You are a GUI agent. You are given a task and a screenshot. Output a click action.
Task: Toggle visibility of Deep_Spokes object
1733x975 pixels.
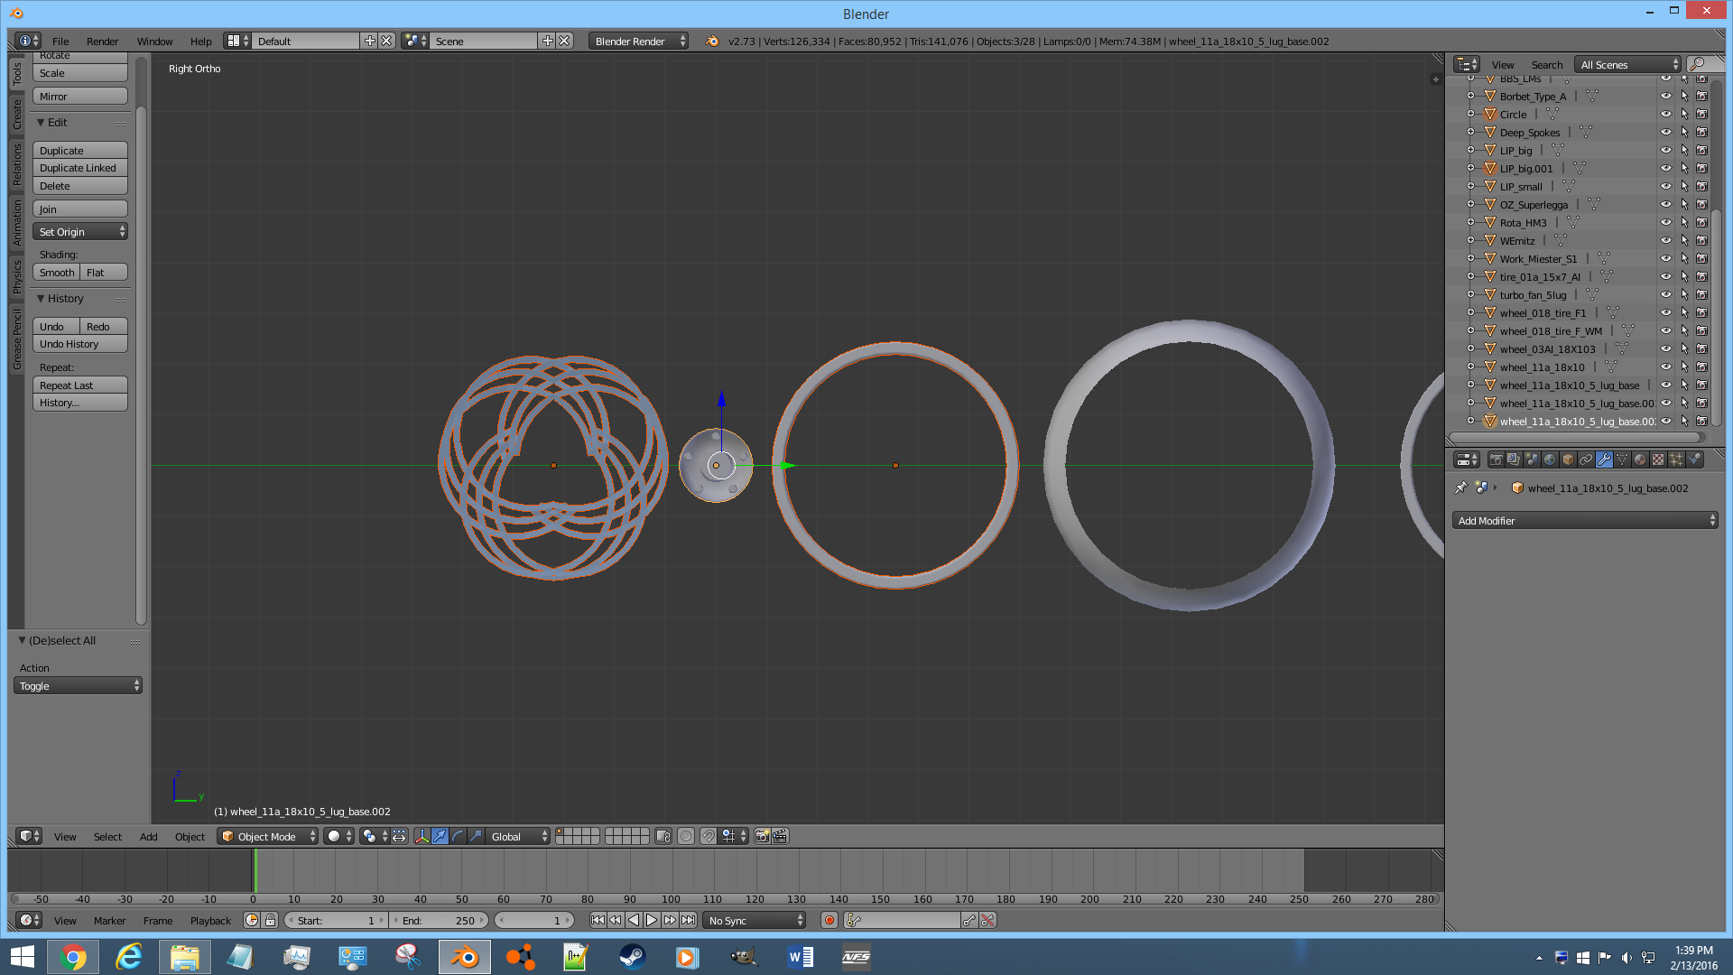coord(1666,132)
